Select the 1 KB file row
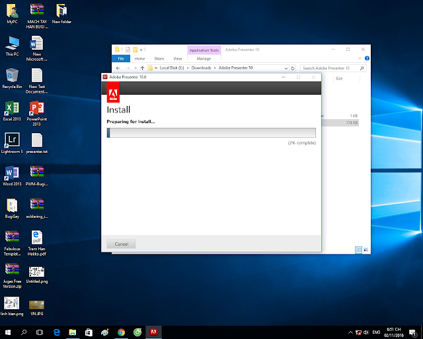This screenshot has height=339, width=423. click(340, 116)
